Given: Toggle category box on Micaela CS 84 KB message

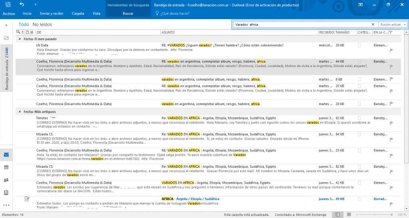Looking at the screenshot, I should tap(359, 134).
